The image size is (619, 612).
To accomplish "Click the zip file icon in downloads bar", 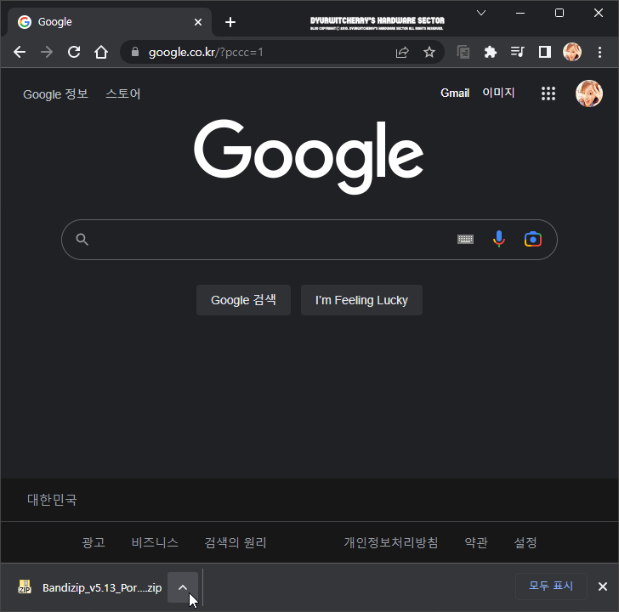I will (25, 586).
